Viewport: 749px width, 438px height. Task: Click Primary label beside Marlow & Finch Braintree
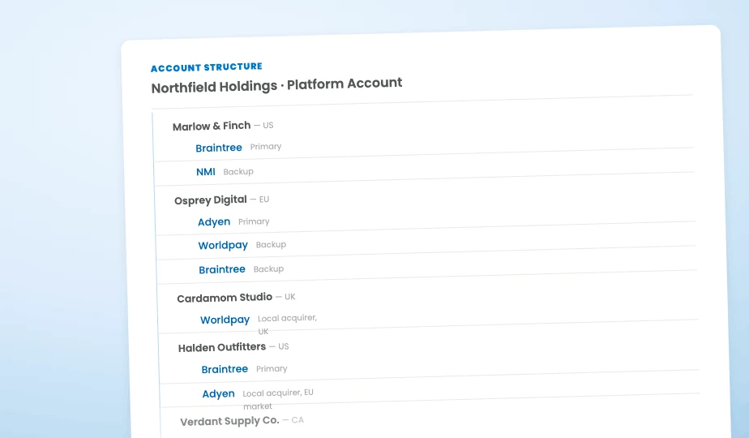[x=266, y=147]
